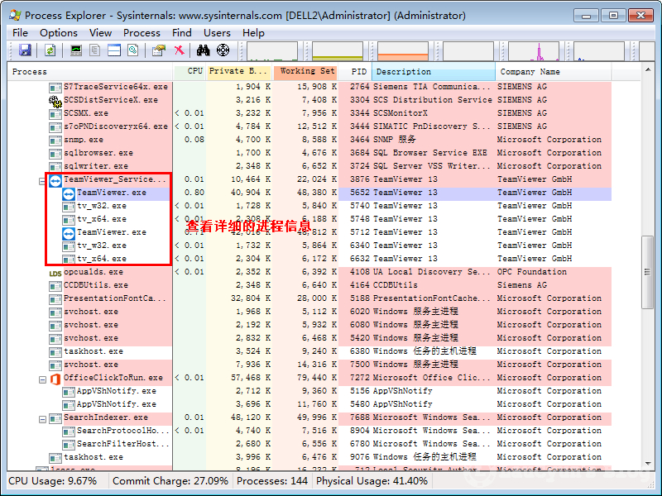The width and height of the screenshot is (662, 496).
Task: Click the SearchIndexer.exe process icon
Action: [55, 418]
